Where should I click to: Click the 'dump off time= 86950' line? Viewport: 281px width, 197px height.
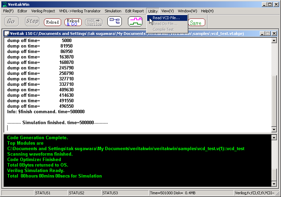pos(40,51)
